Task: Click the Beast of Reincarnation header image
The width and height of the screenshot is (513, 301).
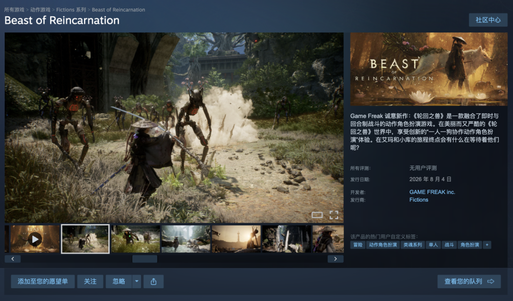Action: (429, 69)
